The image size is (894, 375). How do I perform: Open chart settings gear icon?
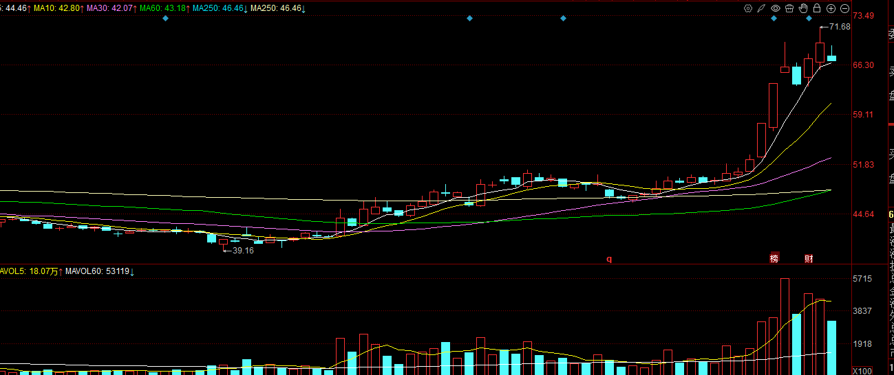pos(748,8)
